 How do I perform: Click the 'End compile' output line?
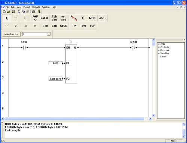tap(13, 130)
